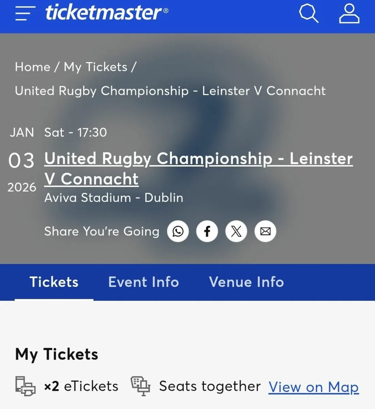Share the event on Facebook

[x=207, y=231]
